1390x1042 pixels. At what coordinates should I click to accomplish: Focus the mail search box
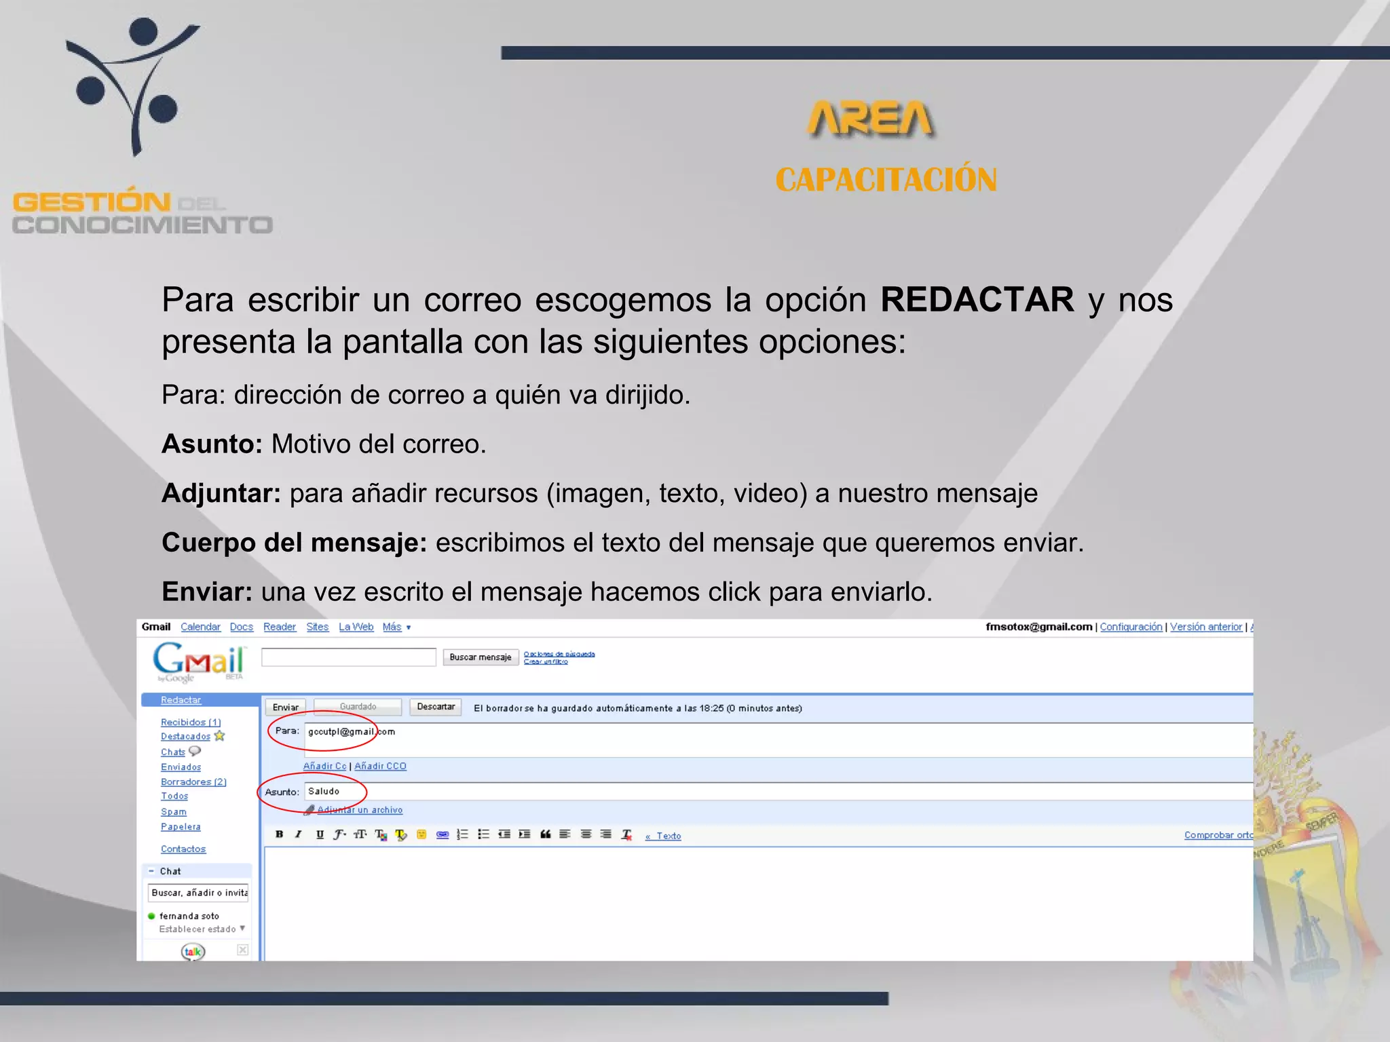[349, 657]
